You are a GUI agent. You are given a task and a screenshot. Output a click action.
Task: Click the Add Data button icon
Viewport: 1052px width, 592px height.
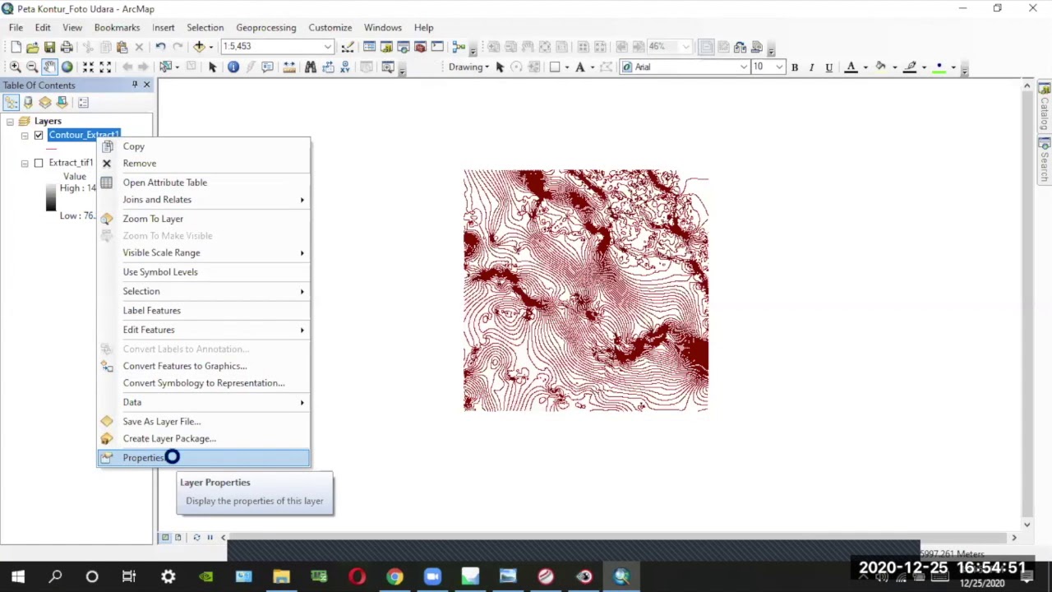pyautogui.click(x=200, y=47)
